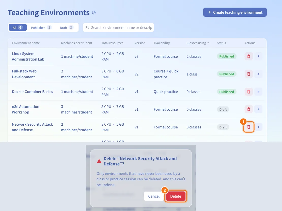282x211 pixels.
Task: Click '1 class' cell
Action: point(192,74)
